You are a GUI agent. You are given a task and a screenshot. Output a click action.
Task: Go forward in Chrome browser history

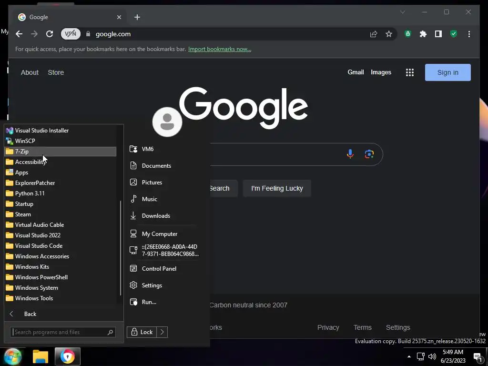click(x=34, y=34)
